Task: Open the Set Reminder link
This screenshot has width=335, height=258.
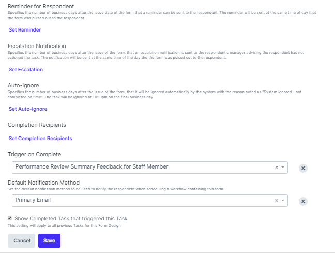Action: (25, 30)
